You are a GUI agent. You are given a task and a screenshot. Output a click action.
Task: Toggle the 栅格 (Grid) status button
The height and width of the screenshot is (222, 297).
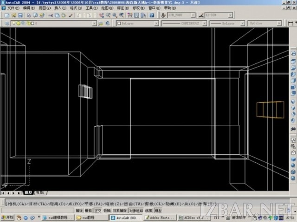pos(89,210)
